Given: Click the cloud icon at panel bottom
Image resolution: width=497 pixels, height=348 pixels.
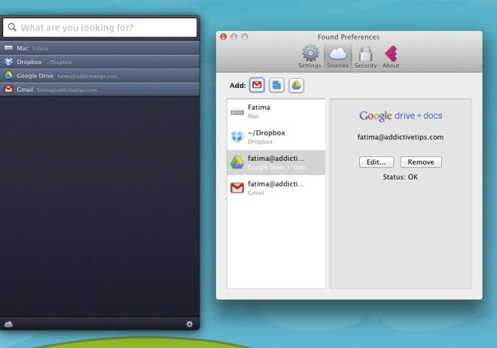Looking at the screenshot, I should 9,324.
